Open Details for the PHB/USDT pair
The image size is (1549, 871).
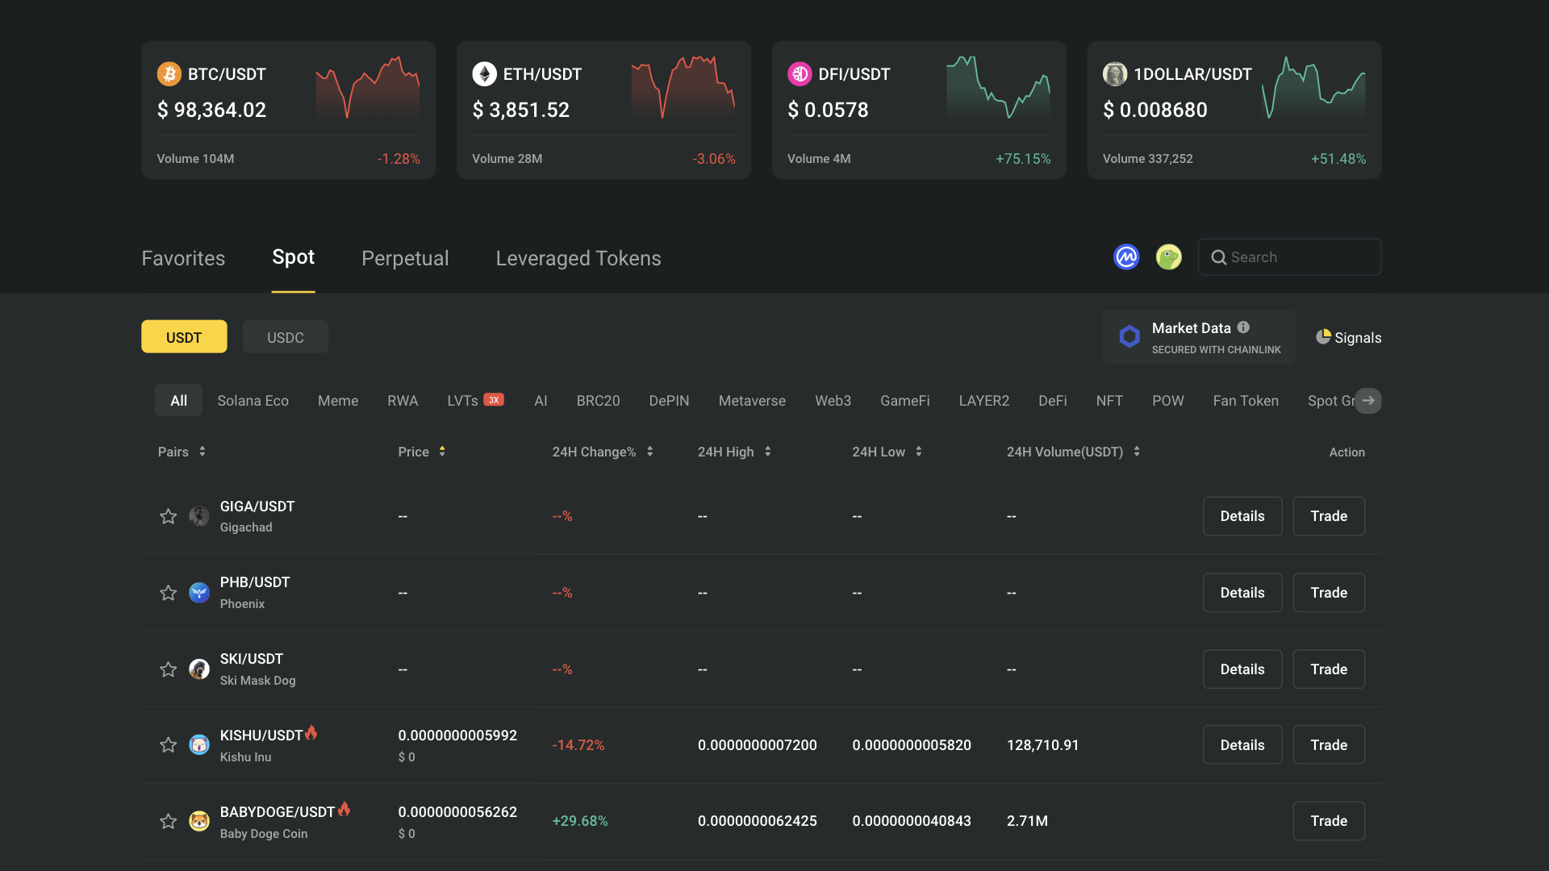(1242, 592)
